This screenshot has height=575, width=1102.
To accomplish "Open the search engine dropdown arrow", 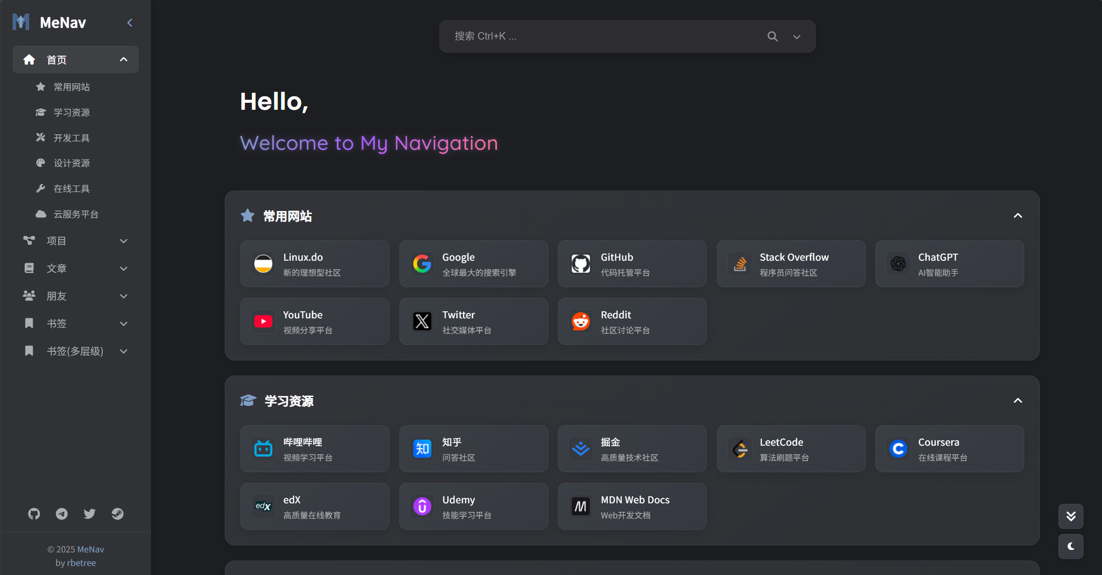I will click(797, 37).
